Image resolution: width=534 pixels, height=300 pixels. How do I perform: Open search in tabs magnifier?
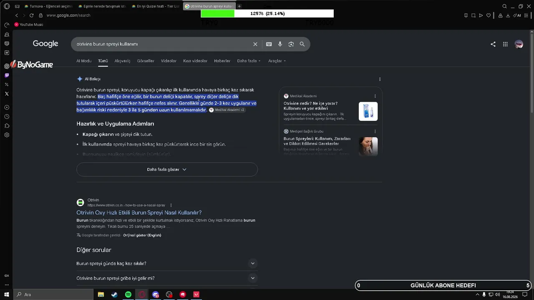point(504,6)
